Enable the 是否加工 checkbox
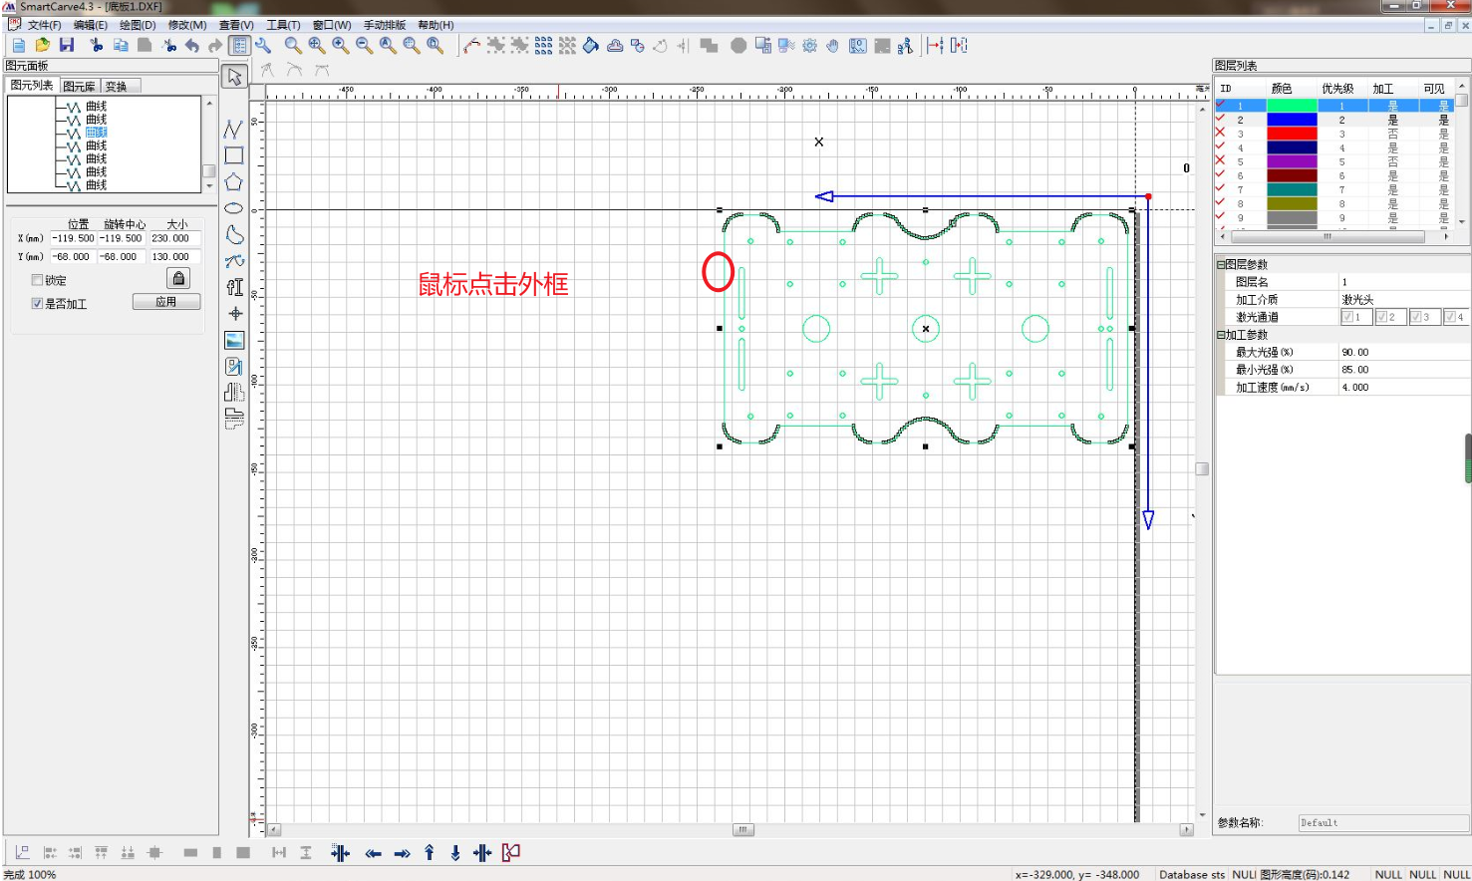 point(37,304)
